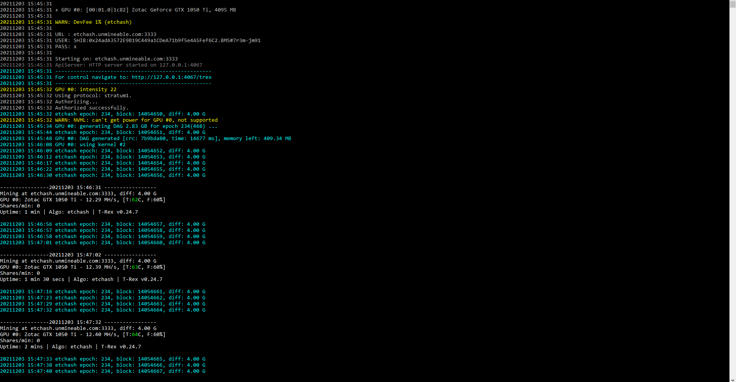Click the 'GPU #0: intensity 22' line
The height and width of the screenshot is (382, 736).
tap(58, 90)
